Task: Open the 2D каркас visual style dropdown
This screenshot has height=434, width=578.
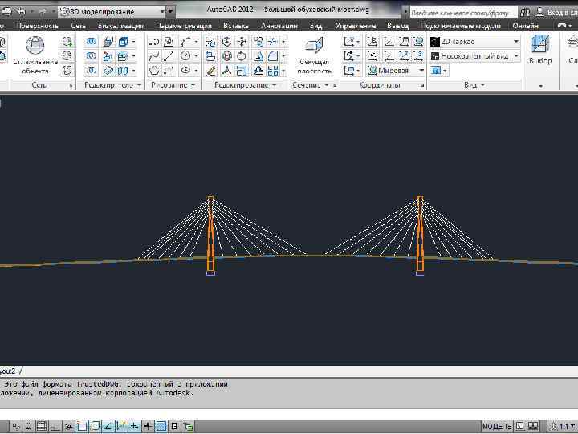Action: (516, 42)
